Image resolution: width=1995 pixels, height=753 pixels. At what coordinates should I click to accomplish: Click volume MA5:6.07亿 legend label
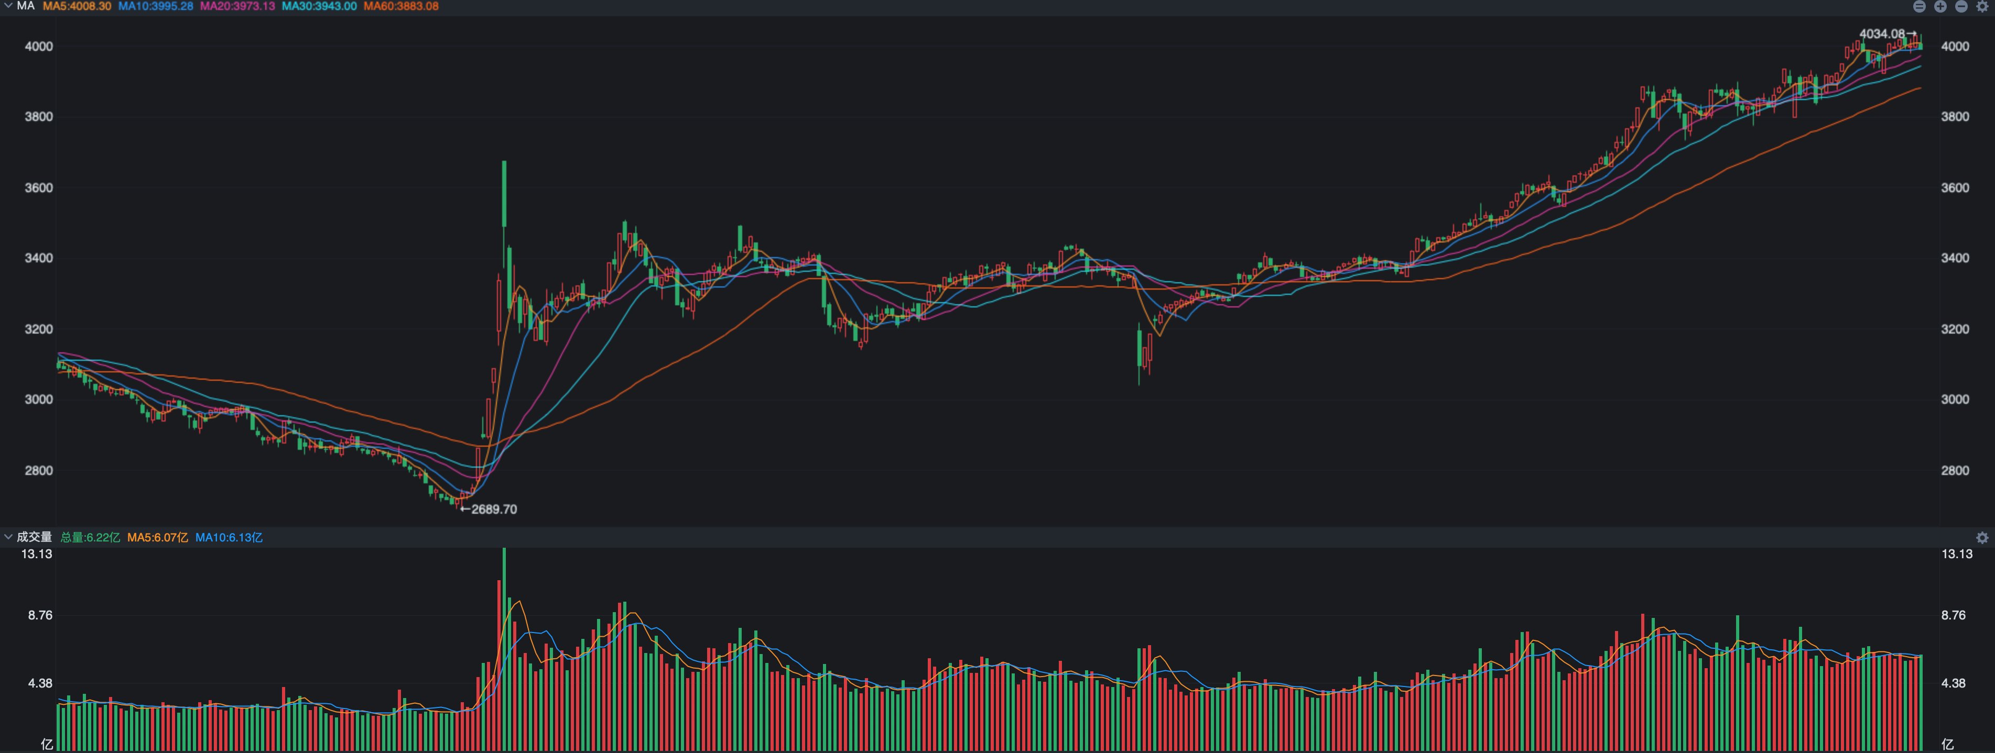click(x=157, y=537)
